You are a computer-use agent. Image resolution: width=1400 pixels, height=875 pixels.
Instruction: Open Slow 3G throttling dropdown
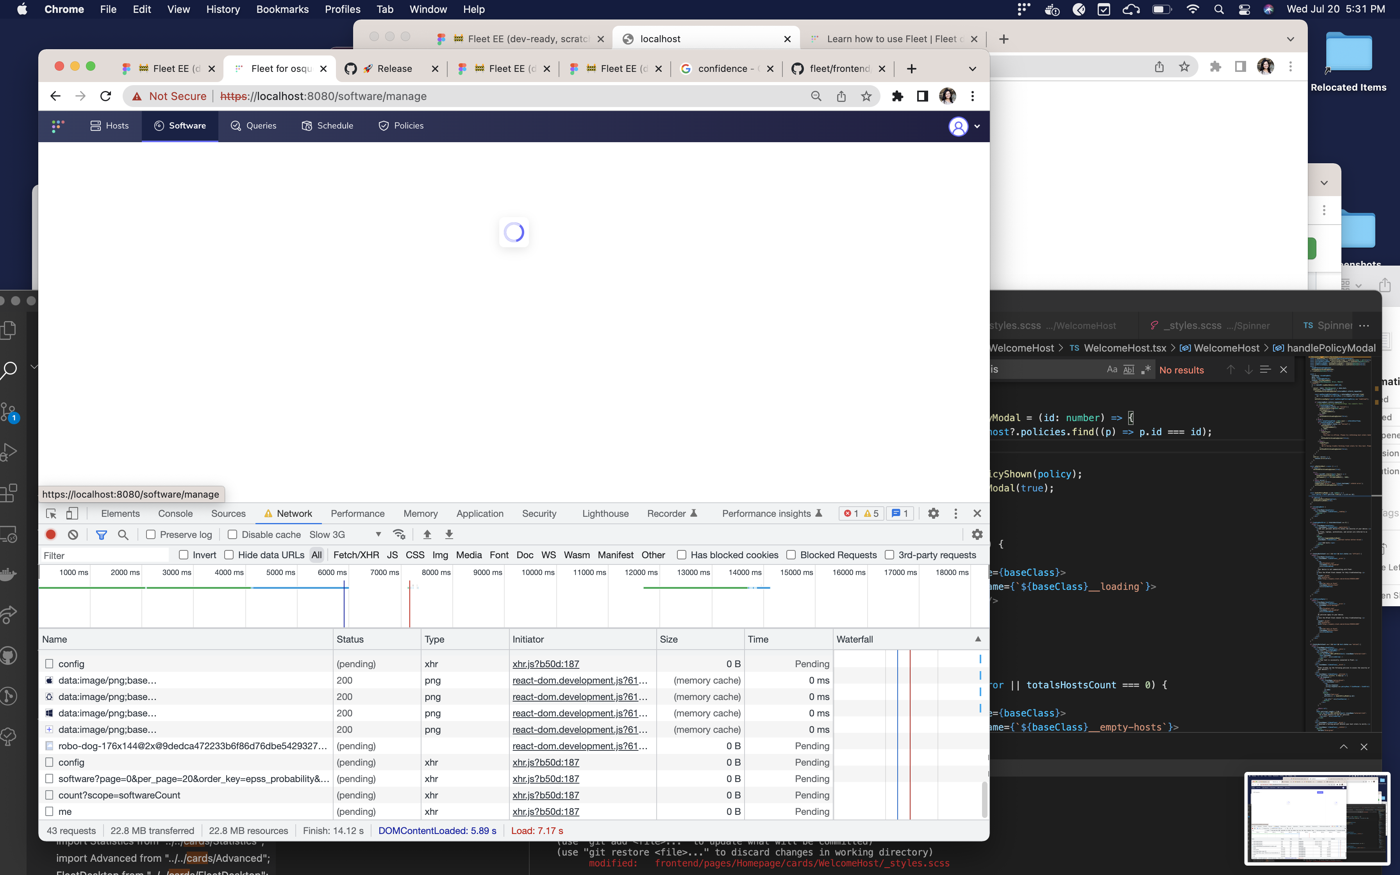click(x=345, y=534)
